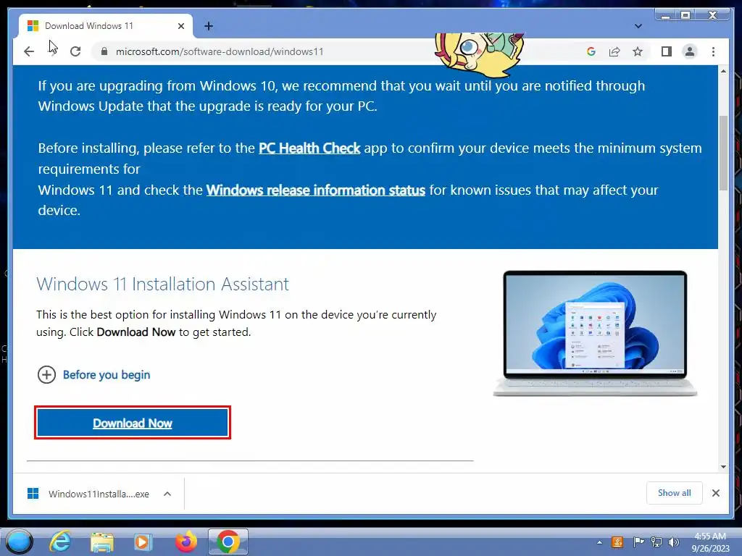This screenshot has height=556, width=742.
Task: Share this page using the share icon
Action: (x=614, y=51)
